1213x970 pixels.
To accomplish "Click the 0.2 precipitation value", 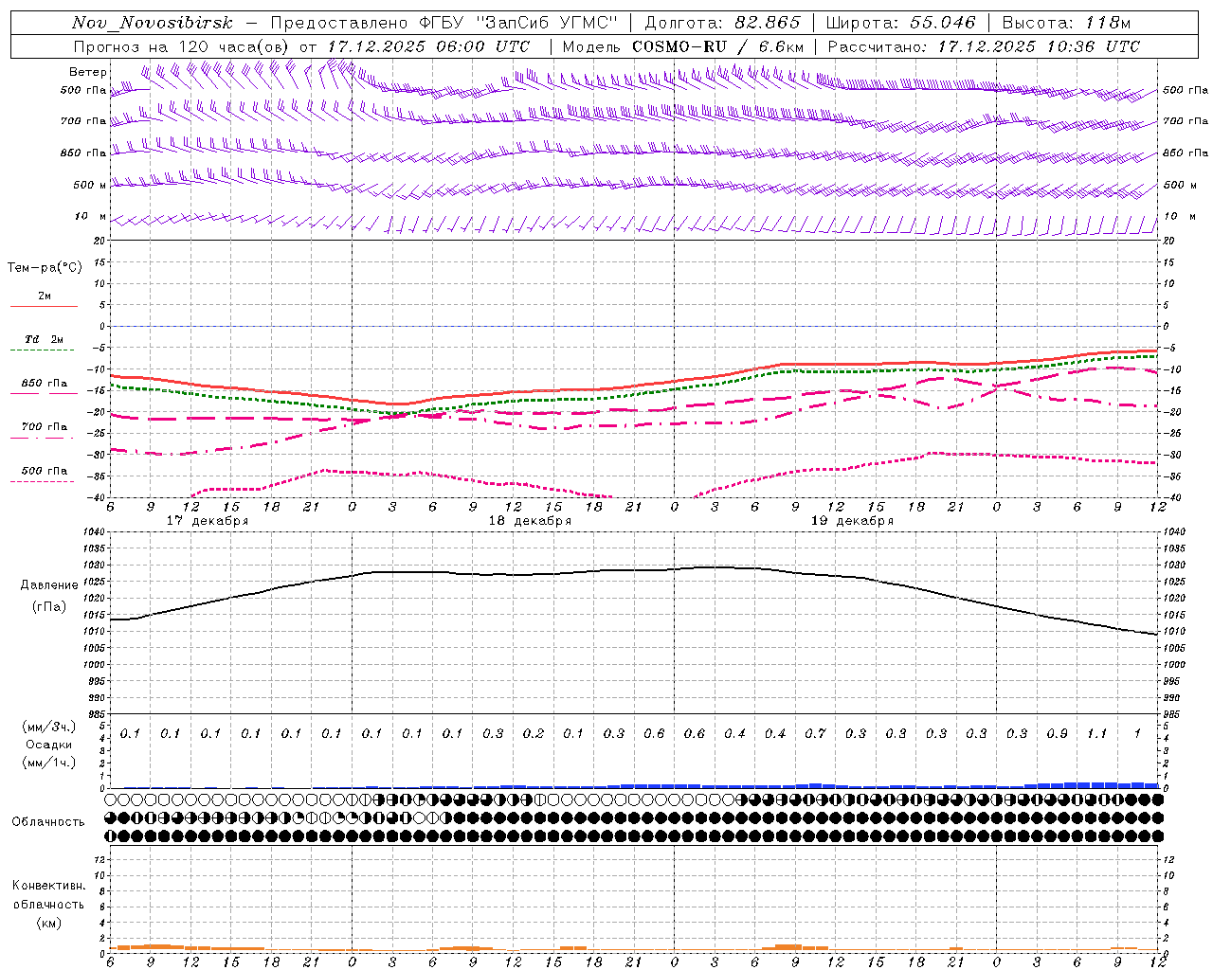I will pos(534,734).
